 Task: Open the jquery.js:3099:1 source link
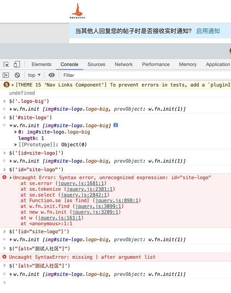[x=98, y=206]
